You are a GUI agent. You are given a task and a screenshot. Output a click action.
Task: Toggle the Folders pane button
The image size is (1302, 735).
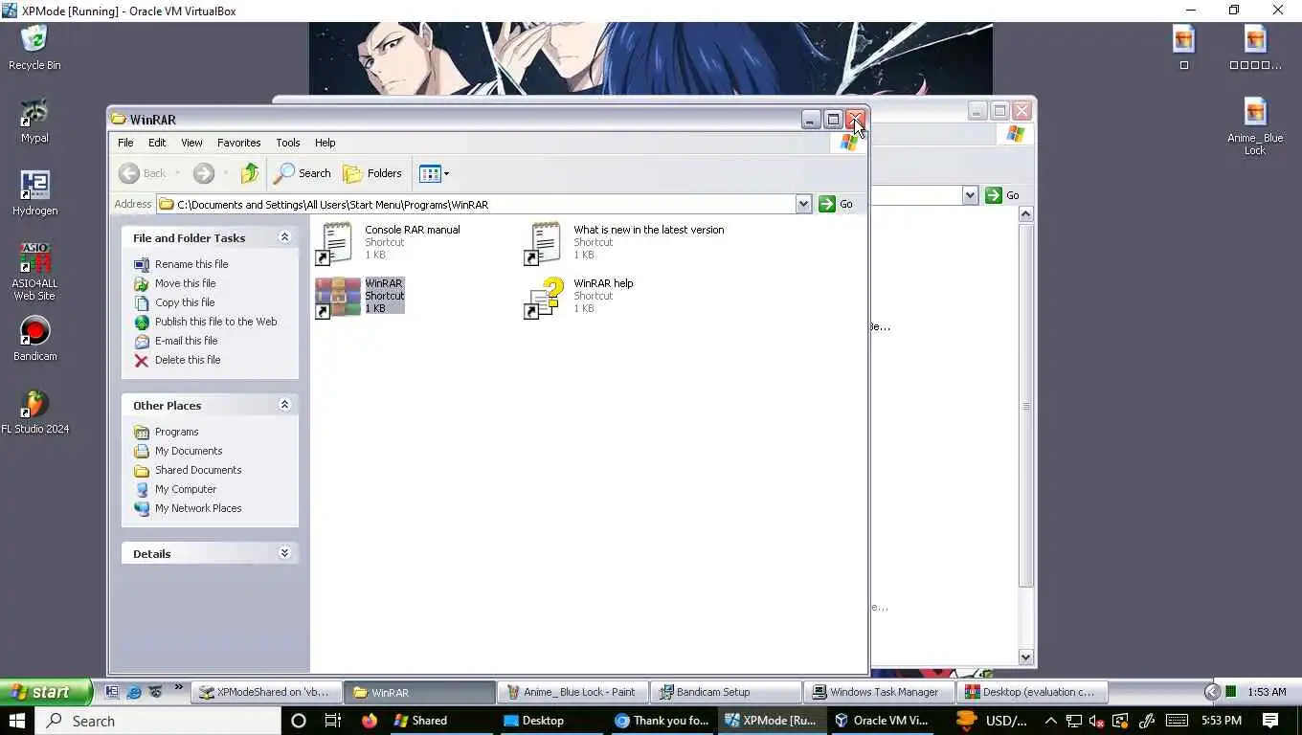tap(372, 173)
